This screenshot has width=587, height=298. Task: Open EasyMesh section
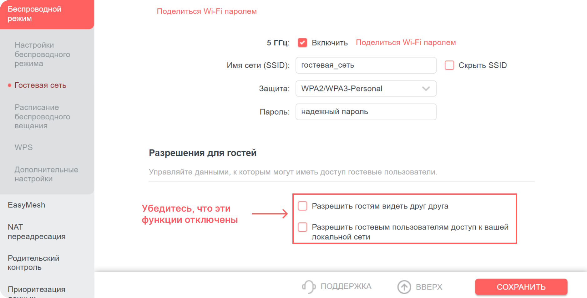point(27,205)
